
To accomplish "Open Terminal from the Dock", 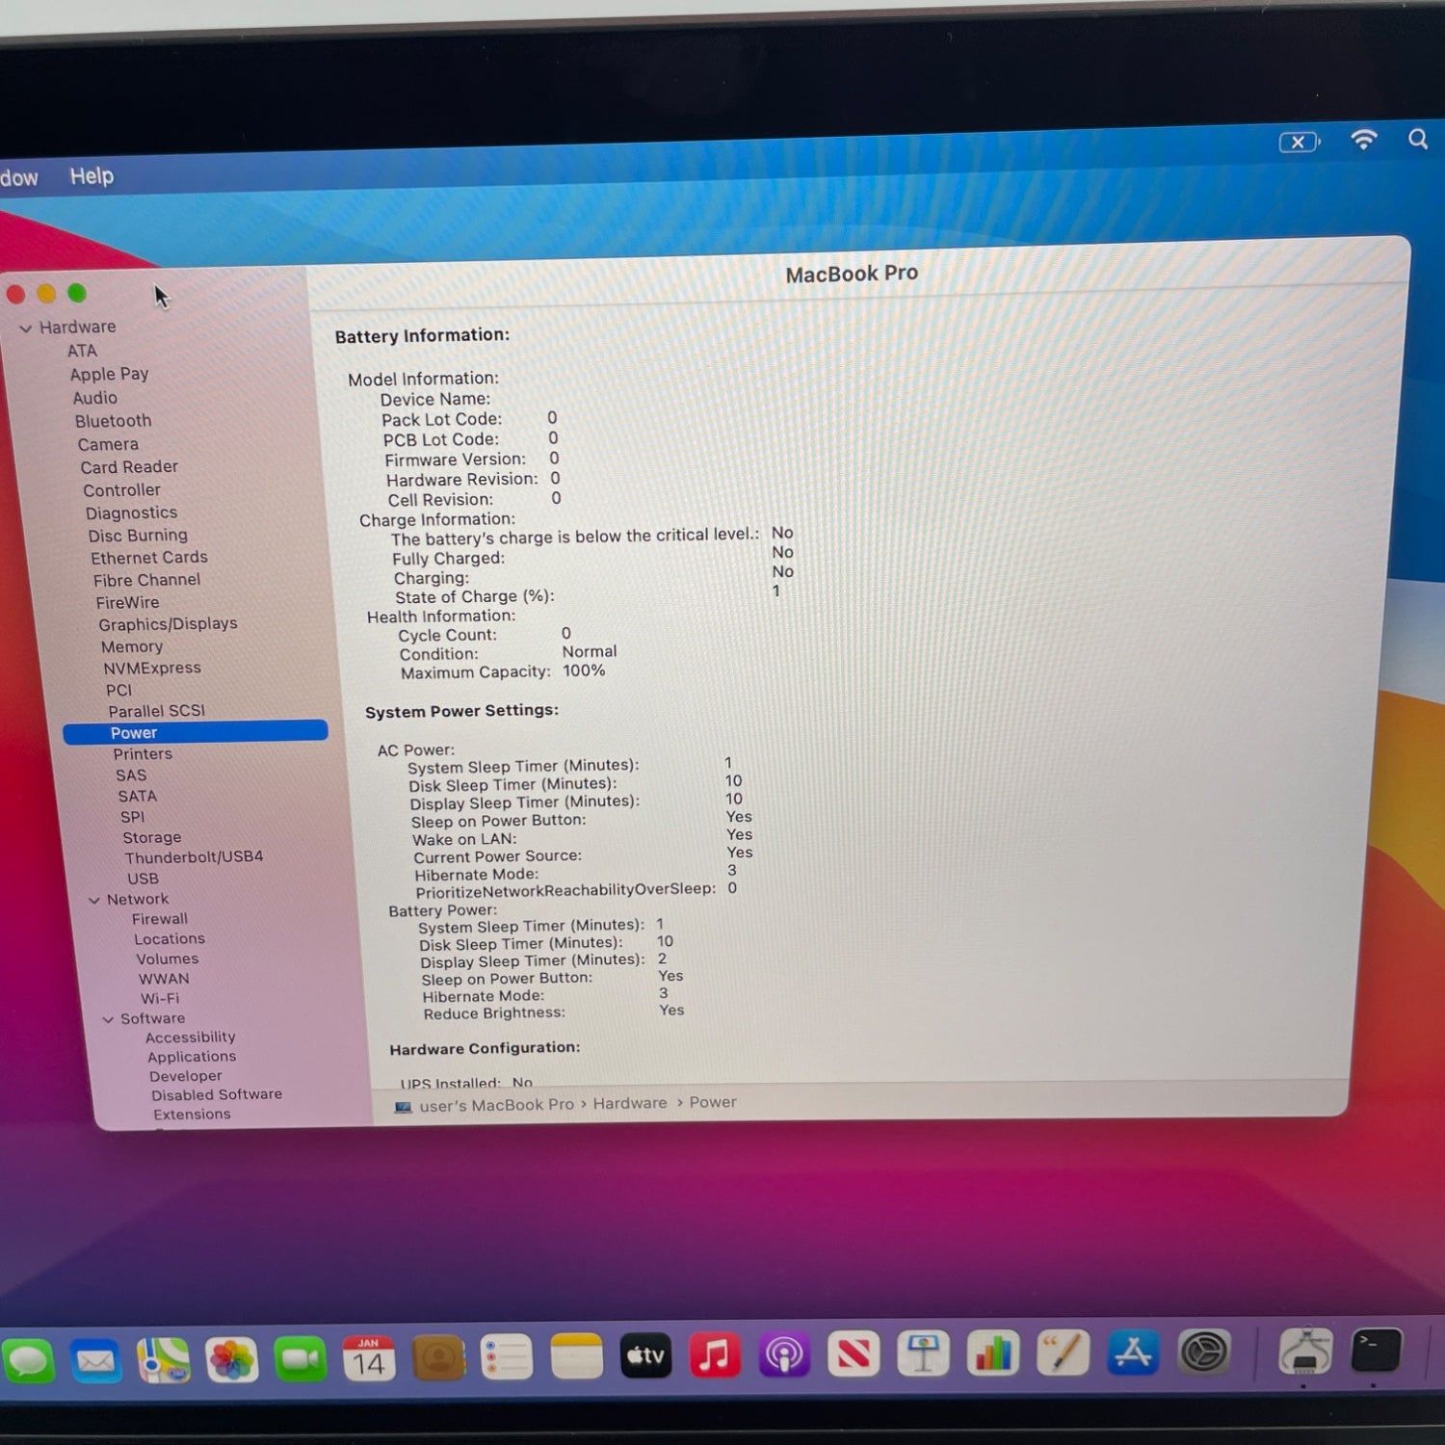I will click(x=1375, y=1351).
